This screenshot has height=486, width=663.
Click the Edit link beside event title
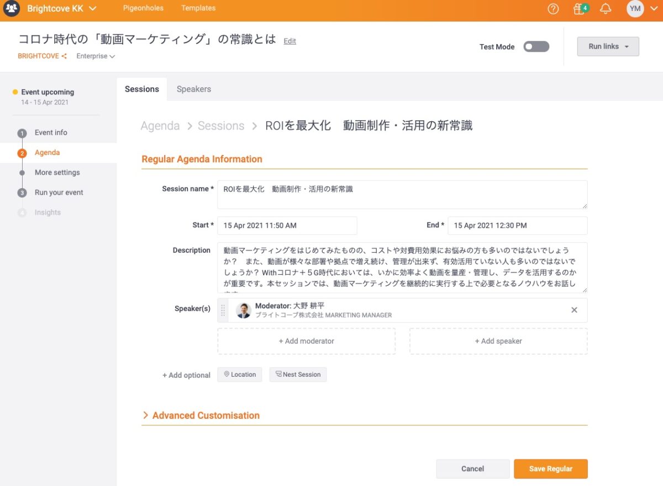pyautogui.click(x=290, y=41)
